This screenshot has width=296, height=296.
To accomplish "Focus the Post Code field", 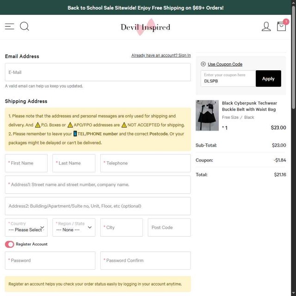I will [169, 228].
